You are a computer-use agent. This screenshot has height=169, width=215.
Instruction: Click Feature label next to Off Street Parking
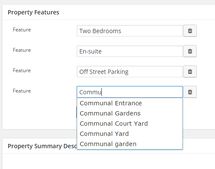22,70
